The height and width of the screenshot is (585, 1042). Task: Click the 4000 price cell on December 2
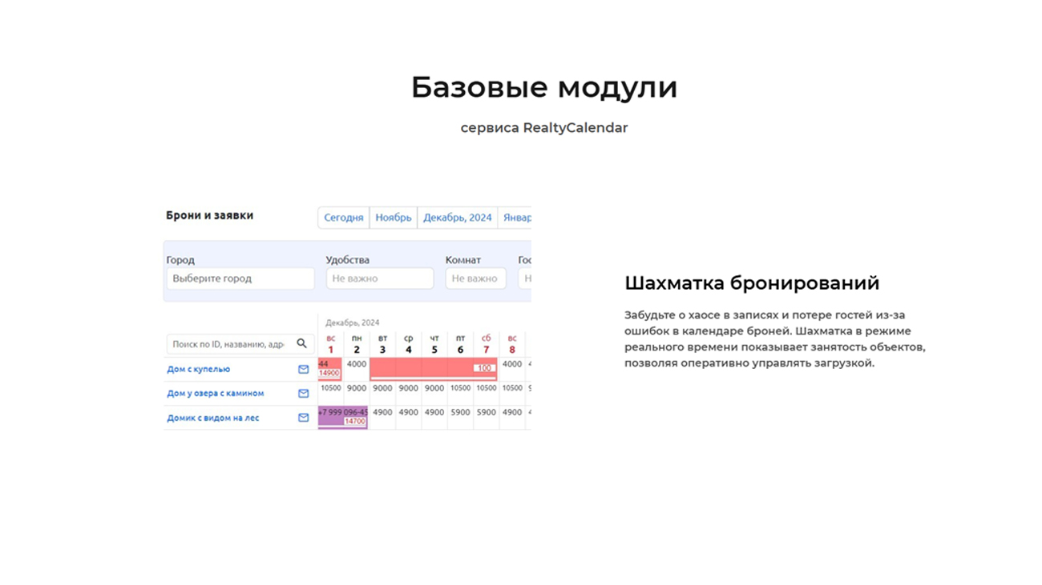[x=357, y=364]
